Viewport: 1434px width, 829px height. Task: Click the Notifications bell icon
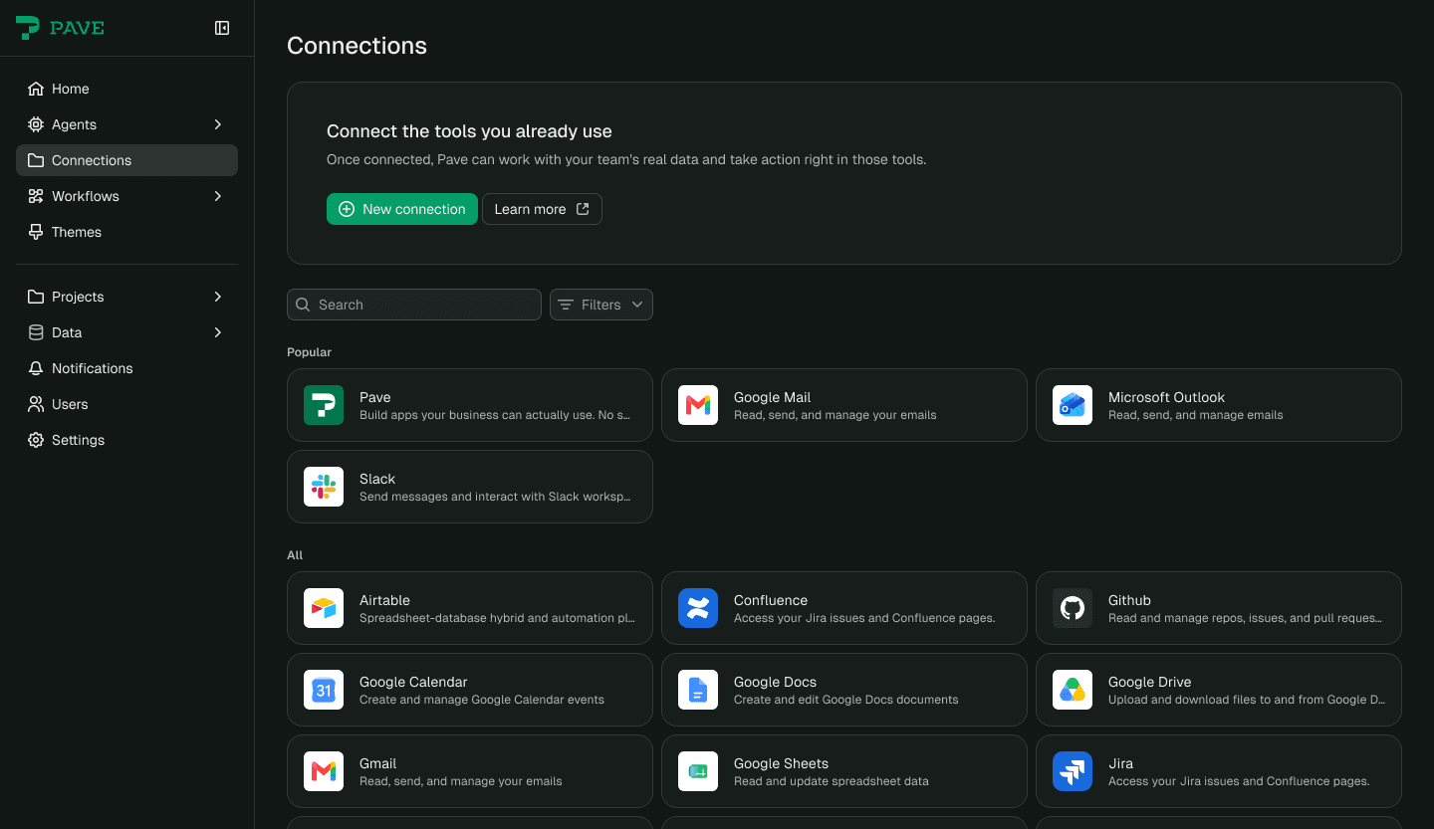point(36,368)
